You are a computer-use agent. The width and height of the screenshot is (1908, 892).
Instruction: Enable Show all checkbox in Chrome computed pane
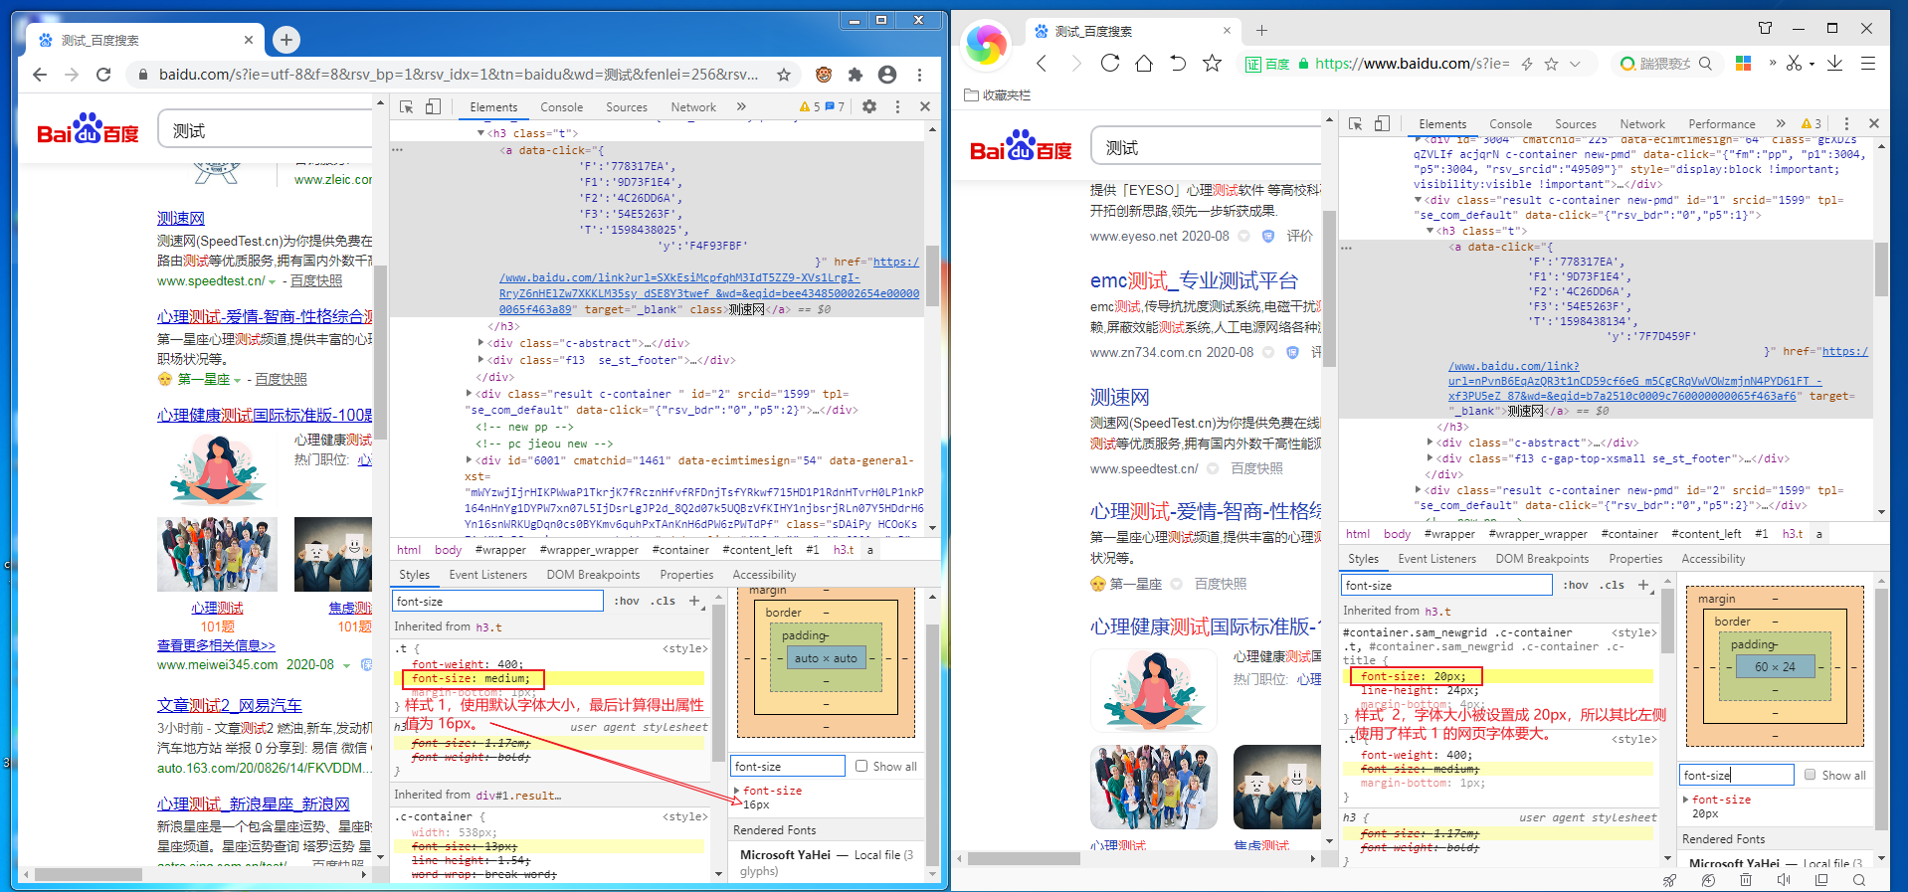(x=862, y=766)
